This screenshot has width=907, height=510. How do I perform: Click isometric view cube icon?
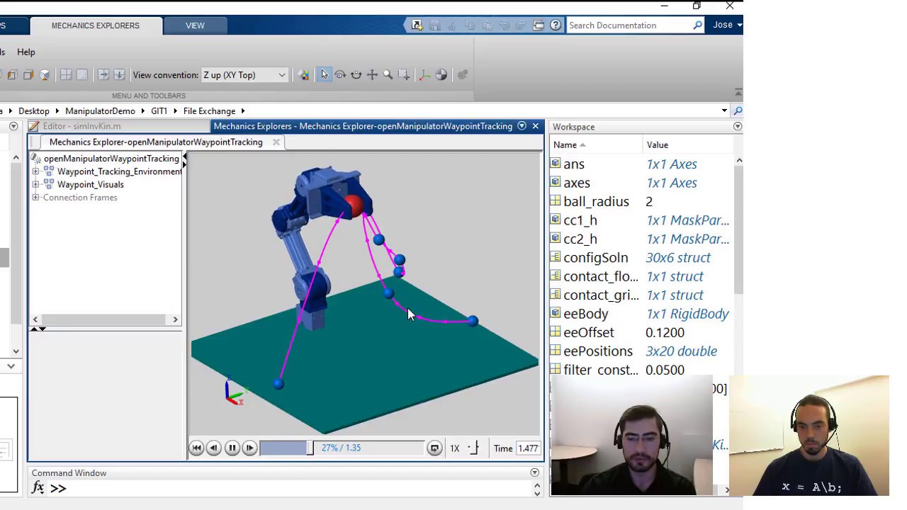tap(45, 74)
